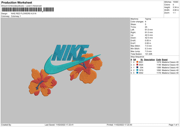Click the 'EndX:' label
This screenshot has height=127, width=180.
click(x=133, y=40)
